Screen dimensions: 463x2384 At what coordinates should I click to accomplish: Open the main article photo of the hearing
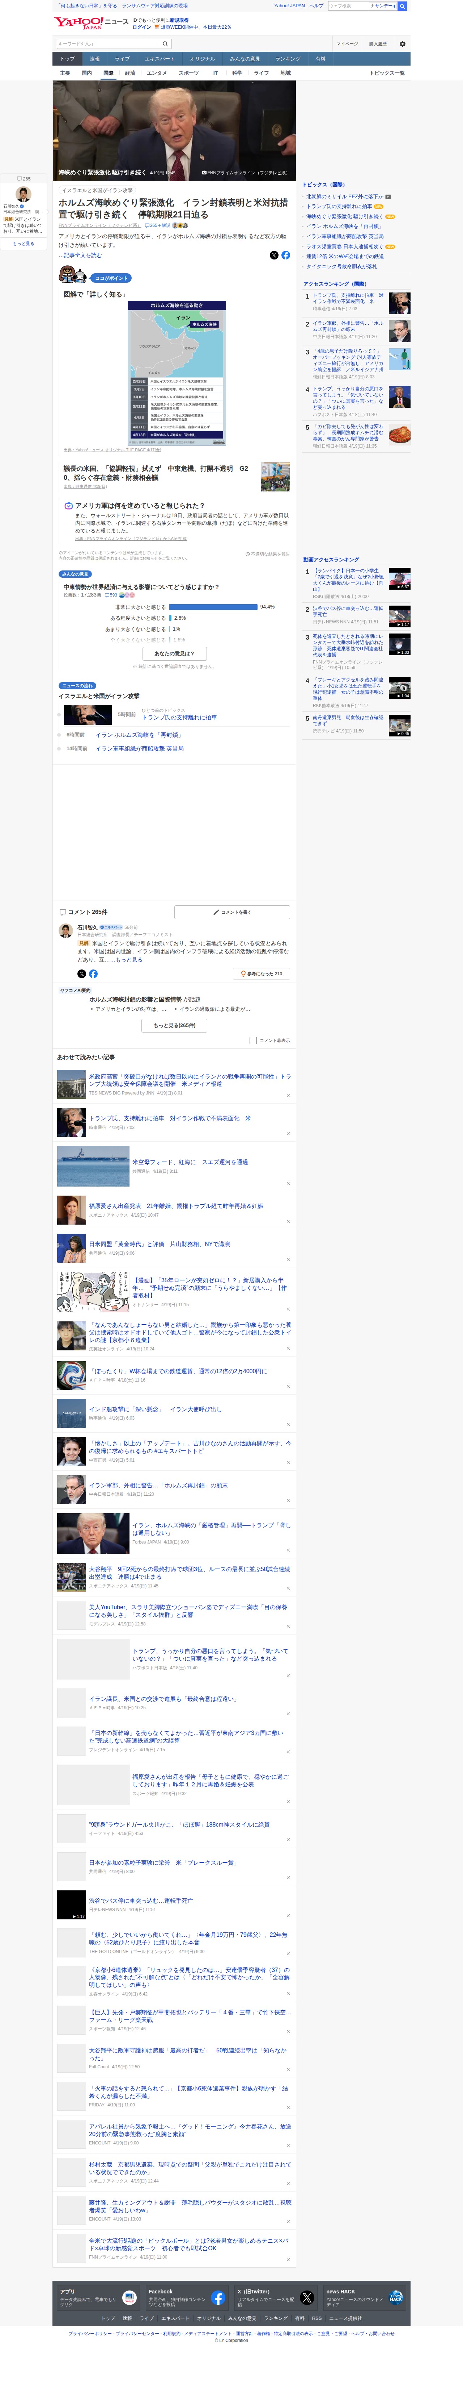coord(175,130)
